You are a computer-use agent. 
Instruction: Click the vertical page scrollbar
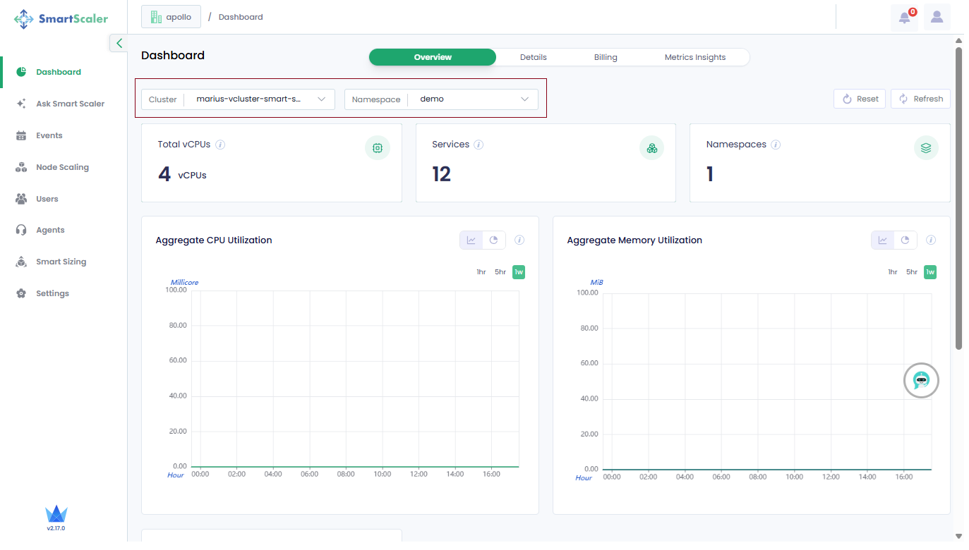click(x=958, y=197)
